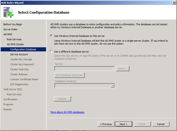This screenshot has height=131, width=177.
Task: Select Web Server (IIS) step
Action: 13,89
